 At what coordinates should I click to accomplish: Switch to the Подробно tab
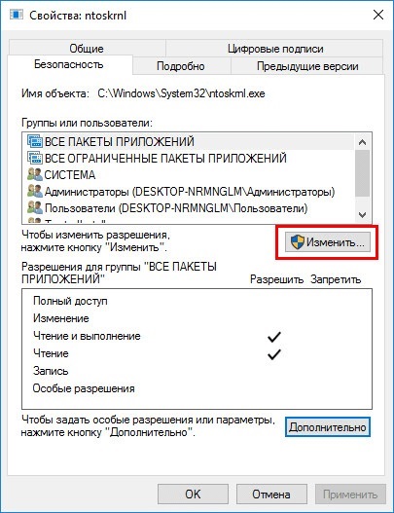click(x=181, y=66)
